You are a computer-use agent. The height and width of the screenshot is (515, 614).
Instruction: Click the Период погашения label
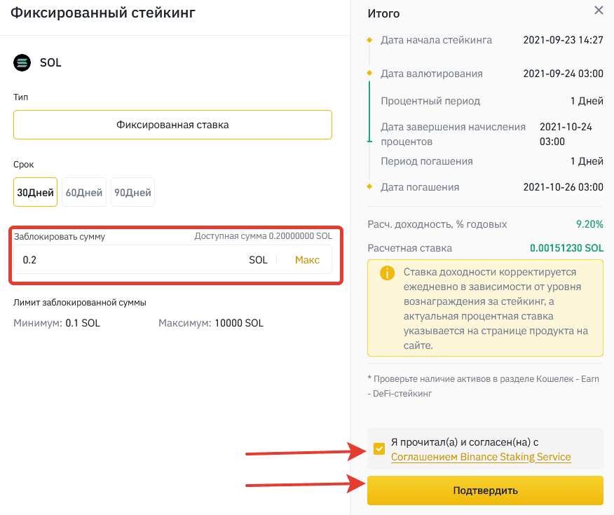[427, 161]
